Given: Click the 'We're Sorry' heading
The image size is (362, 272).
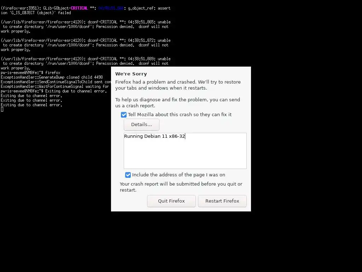Looking at the screenshot, I should [131, 74].
